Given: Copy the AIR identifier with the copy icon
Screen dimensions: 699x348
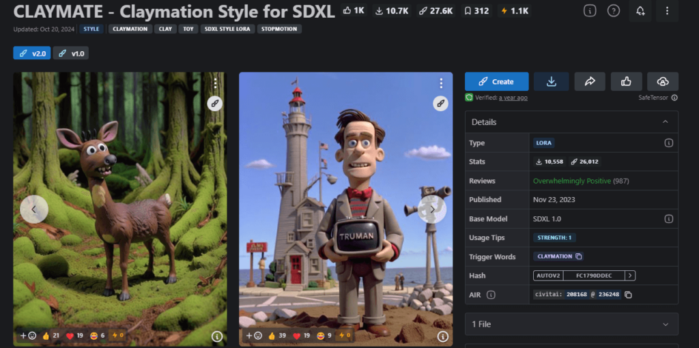Looking at the screenshot, I should (628, 295).
